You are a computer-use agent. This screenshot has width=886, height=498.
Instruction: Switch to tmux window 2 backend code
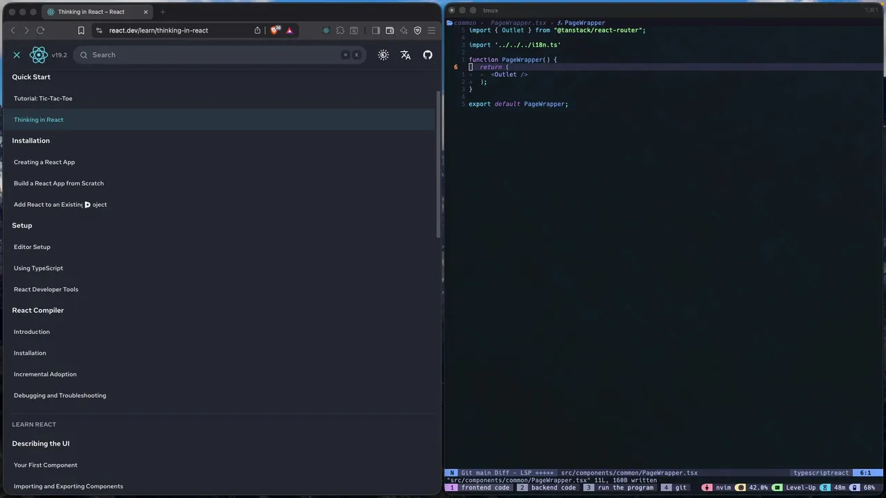[548, 488]
